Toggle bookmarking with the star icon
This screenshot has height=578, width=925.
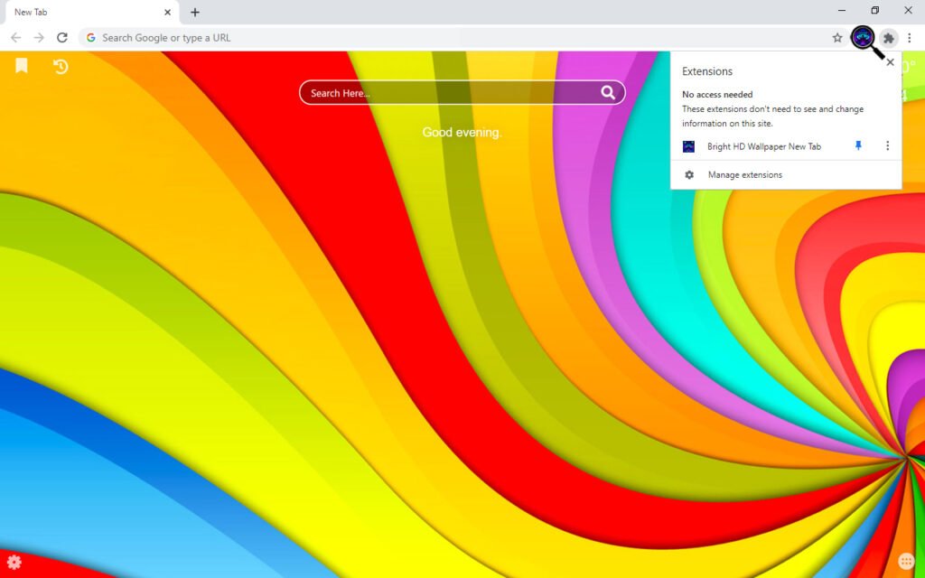click(x=838, y=38)
